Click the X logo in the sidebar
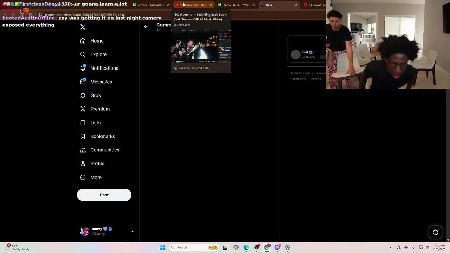The height and width of the screenshot is (253, 450). point(83,27)
